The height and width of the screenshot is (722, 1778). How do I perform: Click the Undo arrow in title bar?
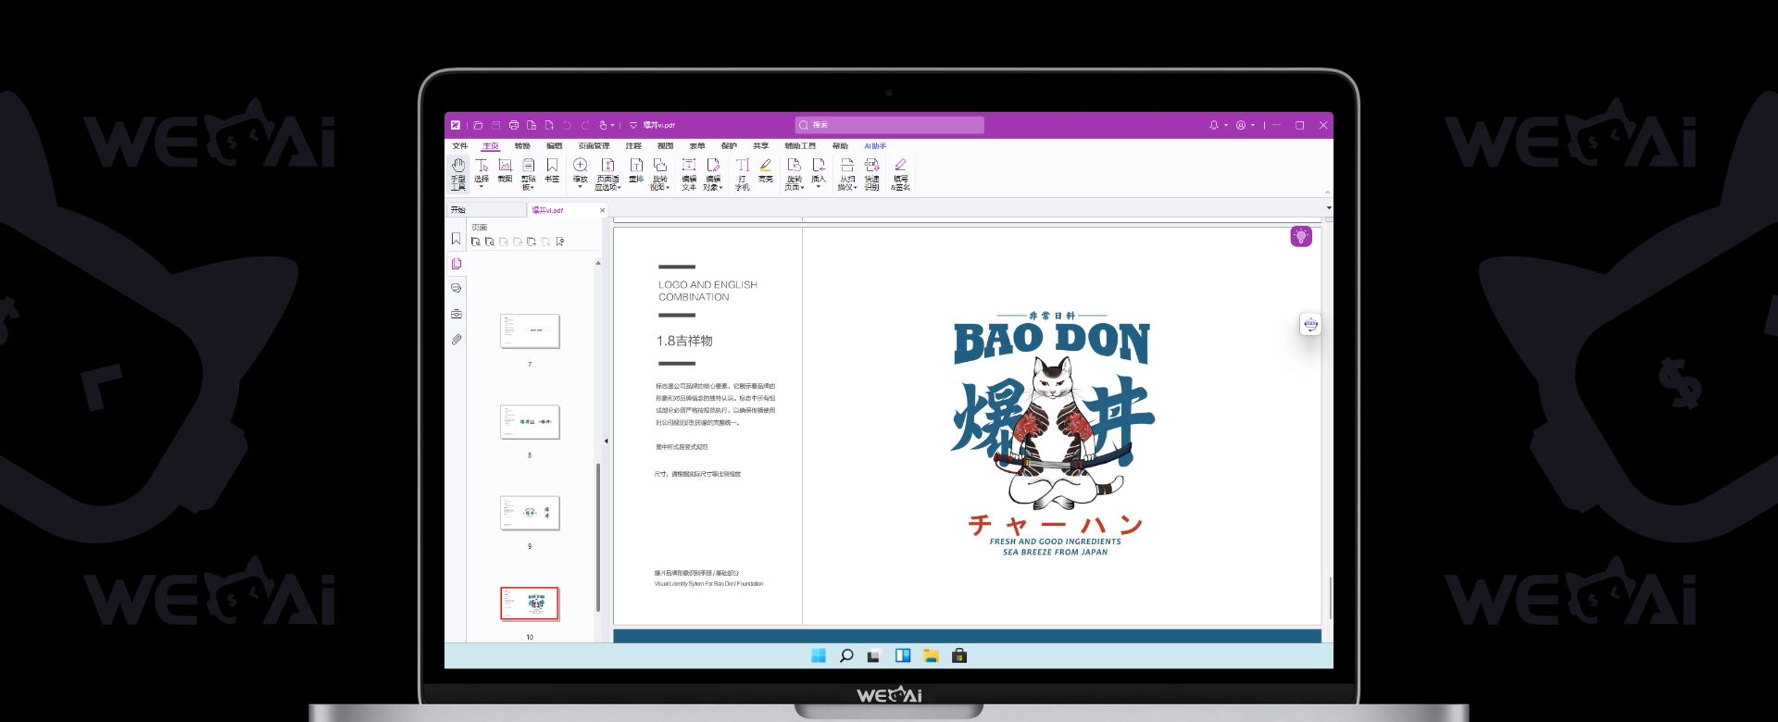click(x=567, y=125)
